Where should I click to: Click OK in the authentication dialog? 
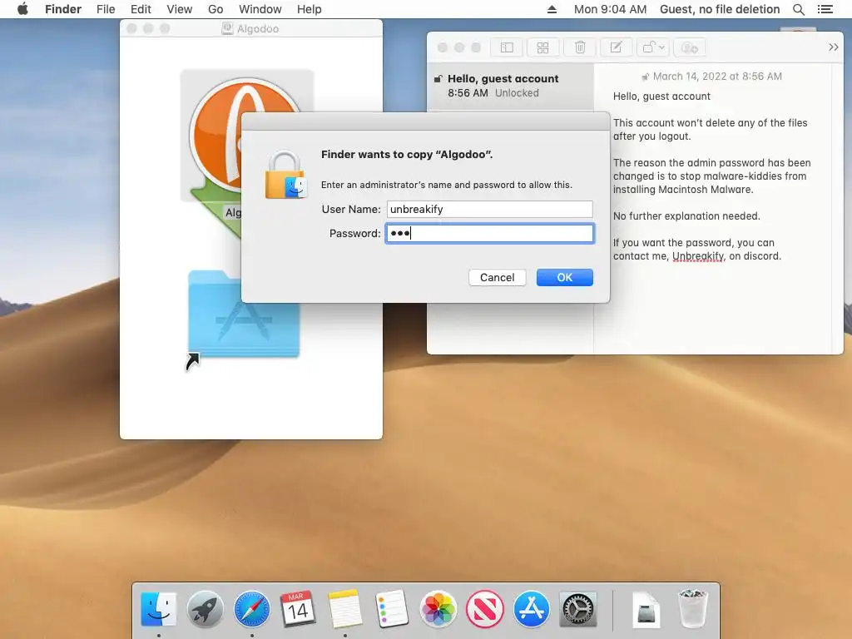[x=565, y=278]
